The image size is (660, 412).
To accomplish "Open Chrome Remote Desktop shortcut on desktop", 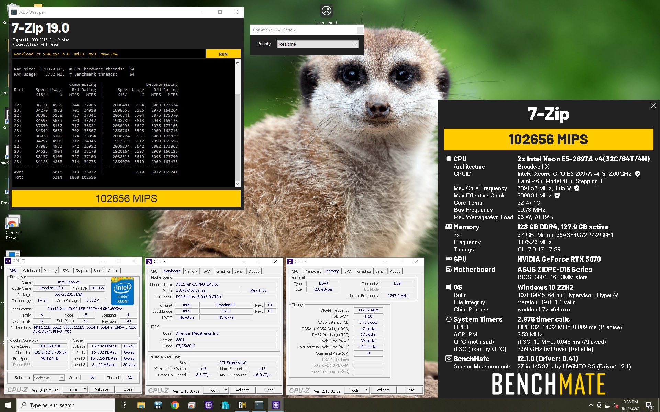I will (13, 227).
